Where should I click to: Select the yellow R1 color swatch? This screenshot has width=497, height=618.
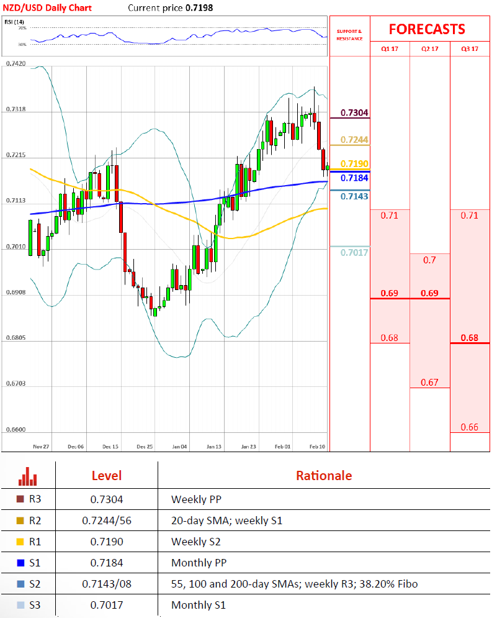(20, 542)
